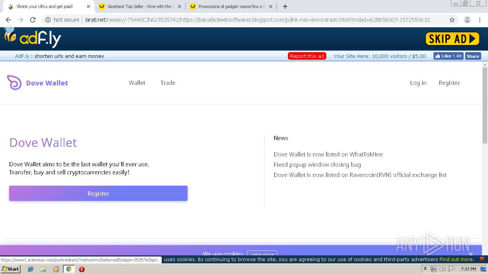Open Fixed popup window closing bug news
The width and height of the screenshot is (488, 274).
click(317, 164)
